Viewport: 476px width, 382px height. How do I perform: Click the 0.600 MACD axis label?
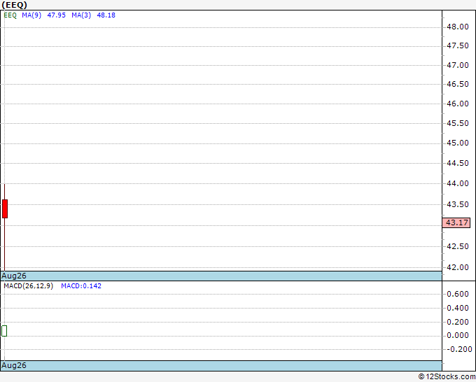[x=458, y=294]
